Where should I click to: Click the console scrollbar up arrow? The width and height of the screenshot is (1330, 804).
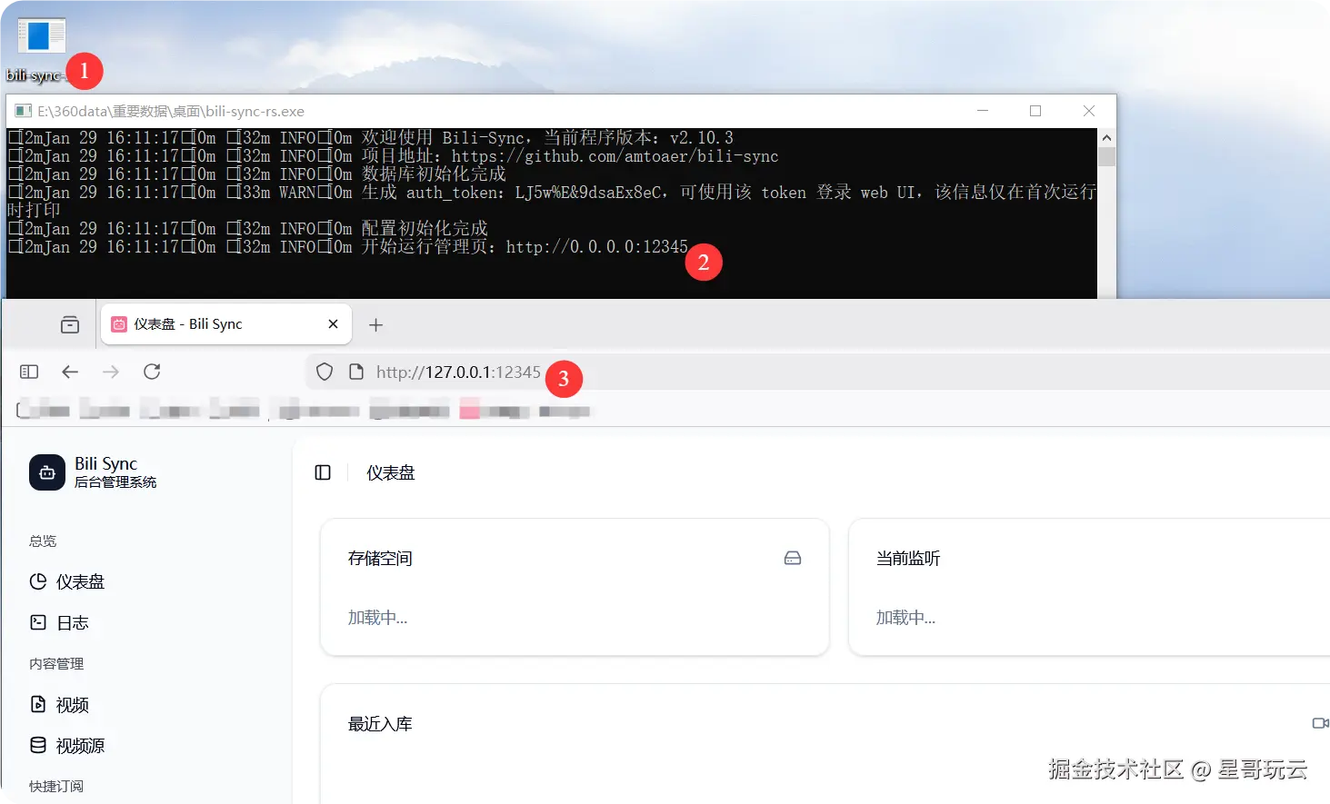[x=1106, y=138]
